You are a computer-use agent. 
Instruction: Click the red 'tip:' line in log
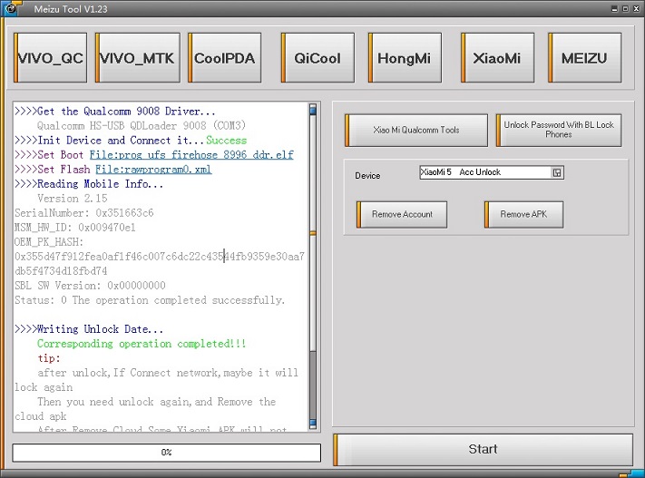click(49, 358)
